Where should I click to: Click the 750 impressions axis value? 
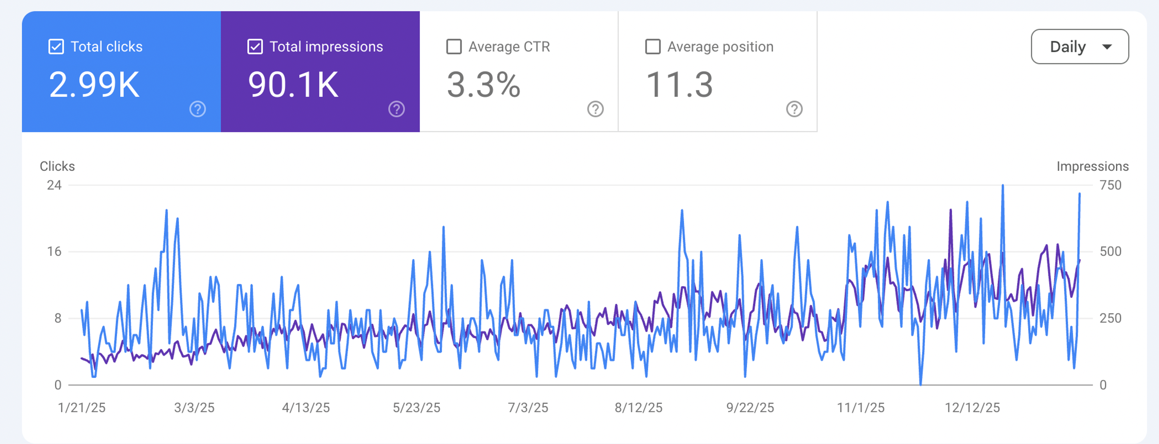[x=1110, y=185]
